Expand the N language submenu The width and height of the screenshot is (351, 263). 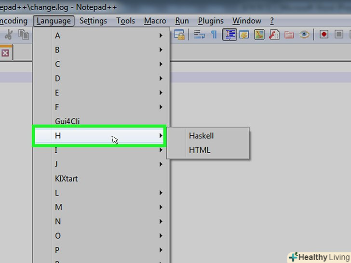tap(101, 222)
